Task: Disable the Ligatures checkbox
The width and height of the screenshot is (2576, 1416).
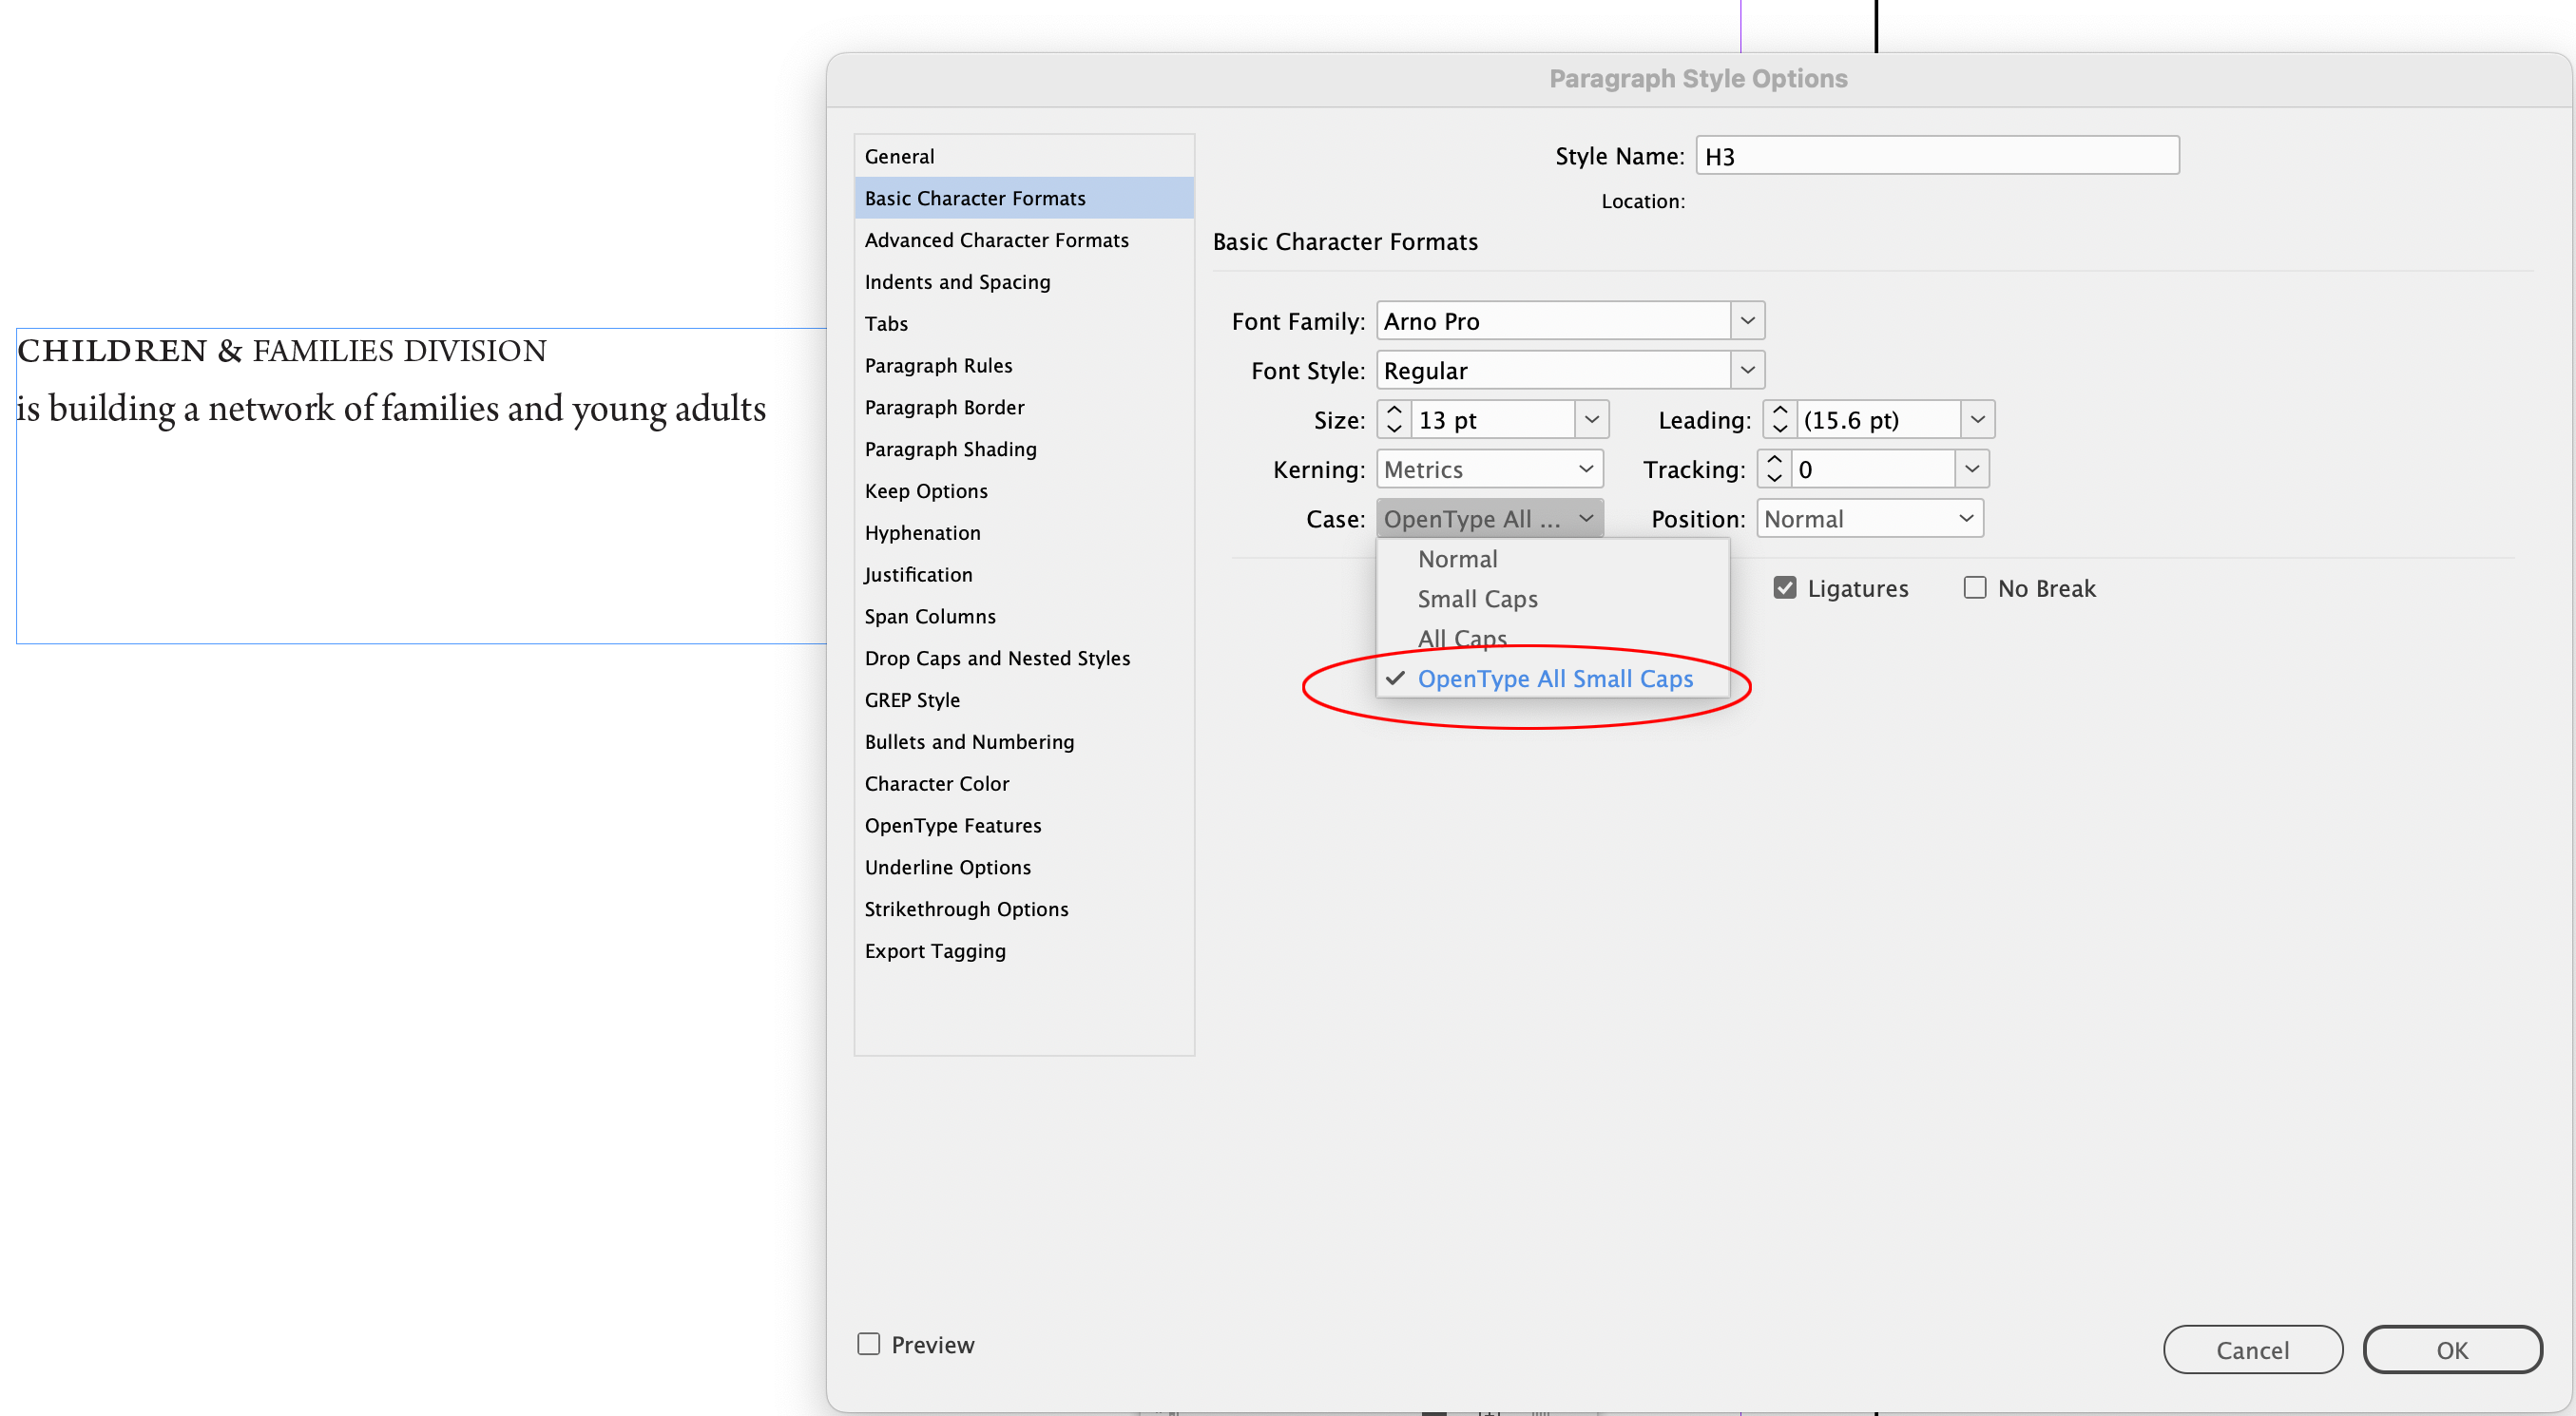Action: pyautogui.click(x=1786, y=588)
